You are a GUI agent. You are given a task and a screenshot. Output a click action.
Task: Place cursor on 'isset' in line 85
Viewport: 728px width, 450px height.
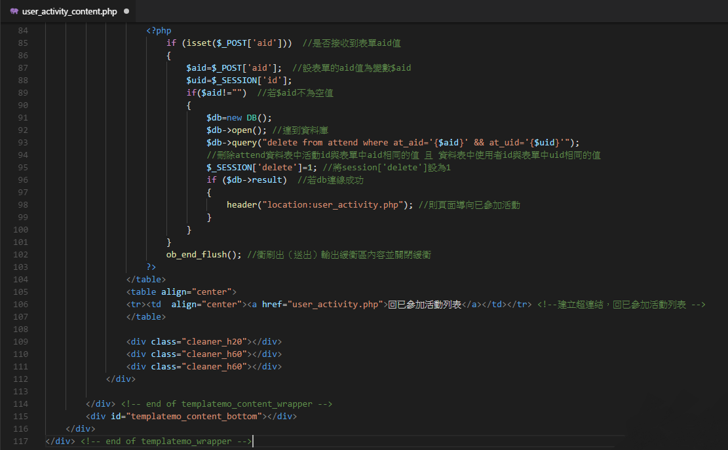point(199,43)
